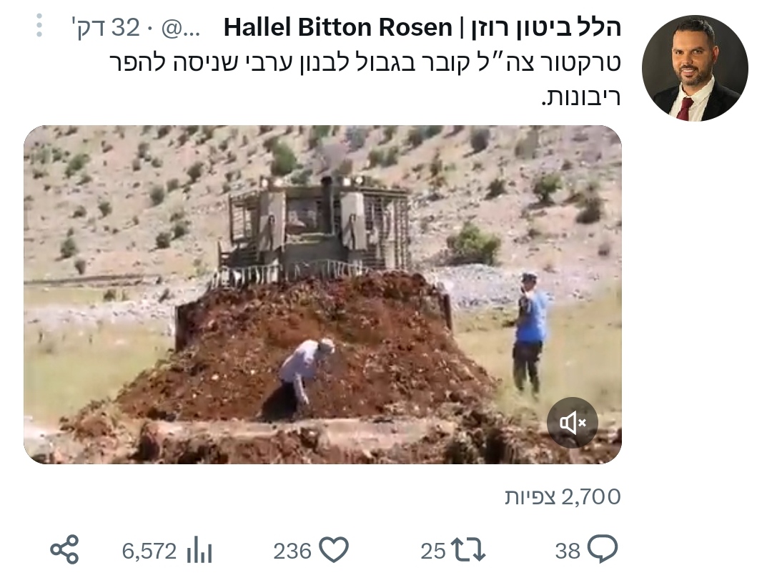Click the 2,700 צפיות view count
The height and width of the screenshot is (588, 772).
click(x=563, y=497)
